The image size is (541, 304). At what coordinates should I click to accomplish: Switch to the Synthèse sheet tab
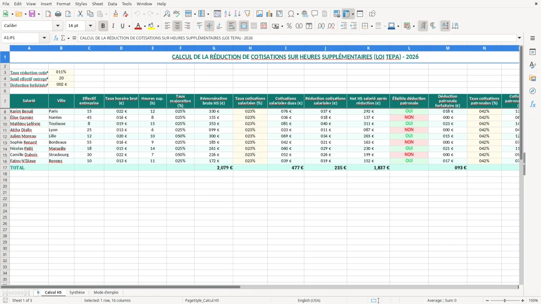pyautogui.click(x=77, y=292)
